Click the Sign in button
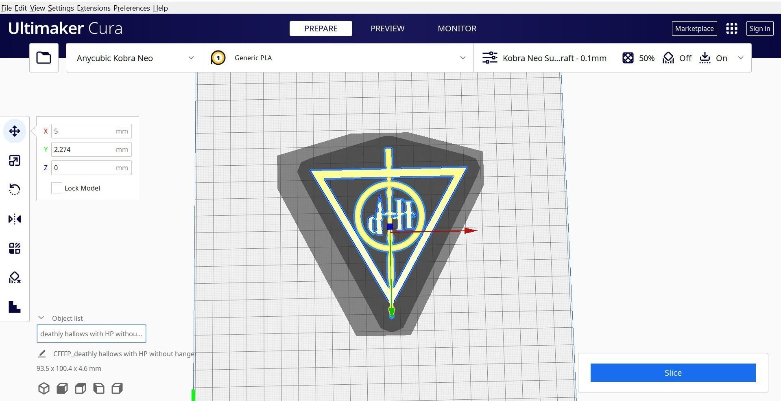The image size is (781, 401). click(760, 28)
